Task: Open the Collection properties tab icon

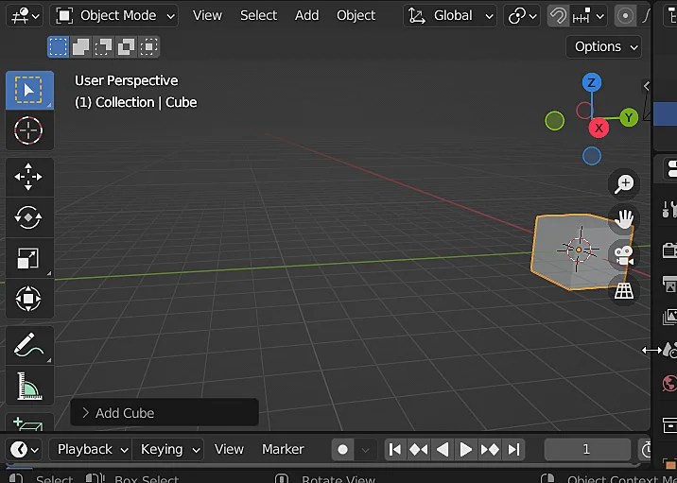Action: pos(669,424)
